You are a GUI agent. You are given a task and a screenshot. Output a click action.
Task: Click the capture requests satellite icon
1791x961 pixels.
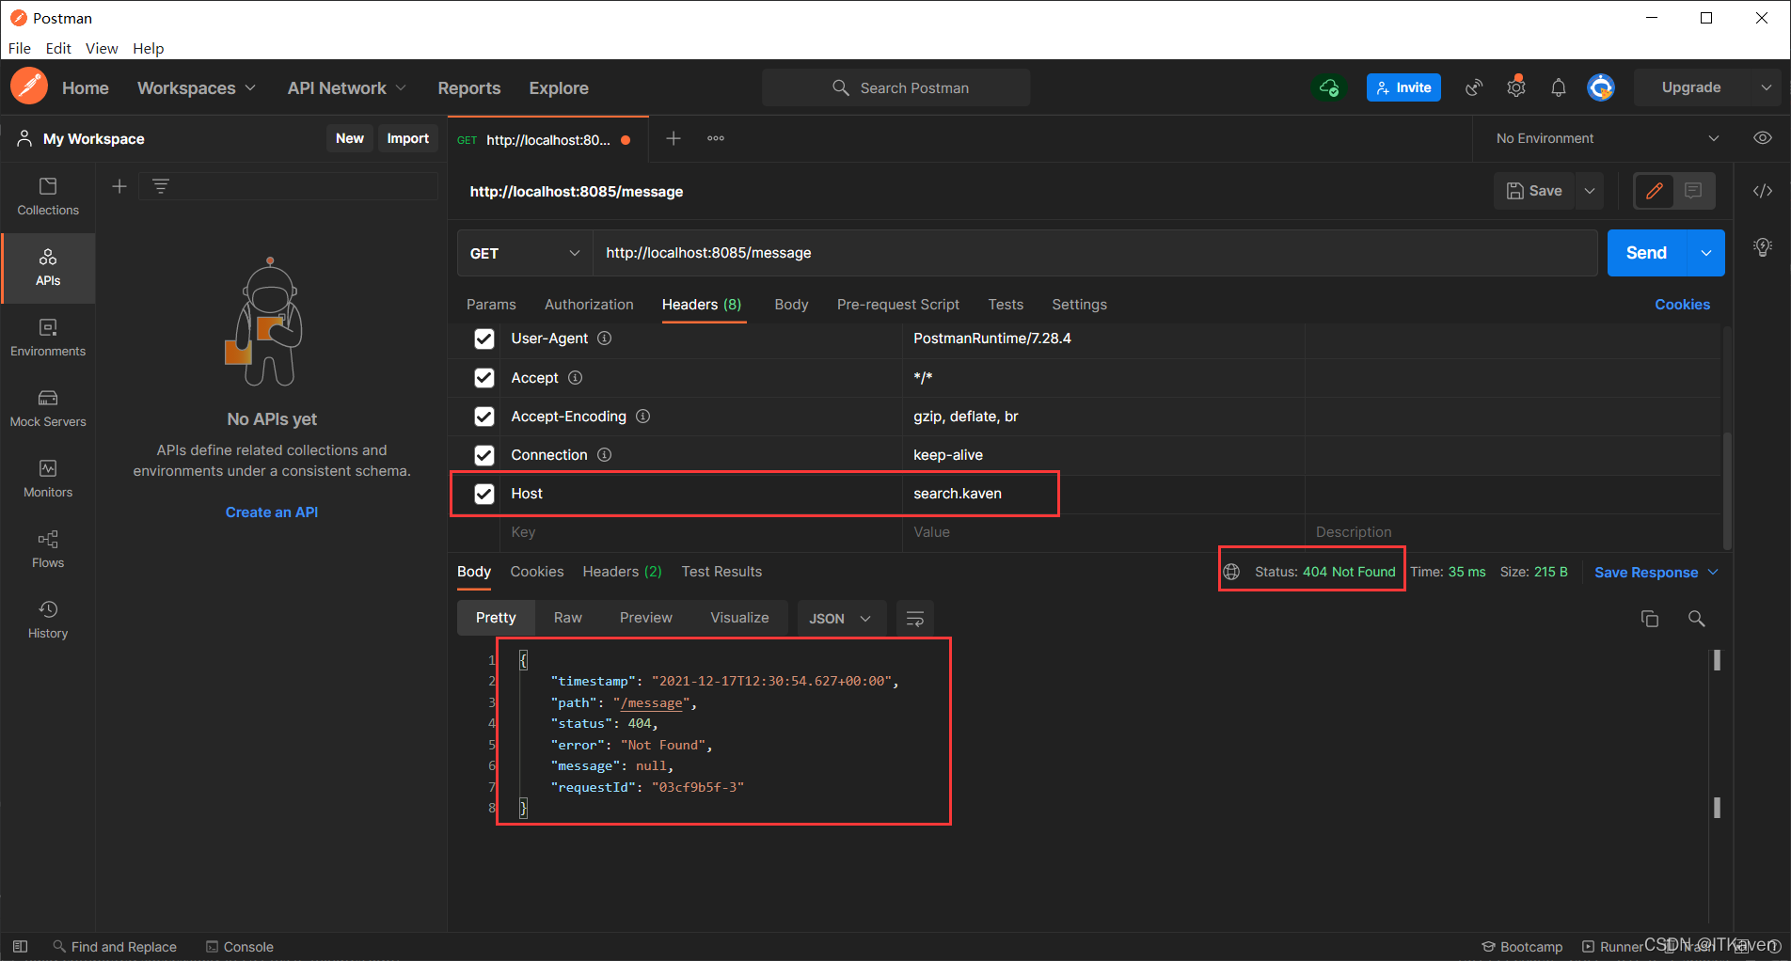(x=1474, y=87)
